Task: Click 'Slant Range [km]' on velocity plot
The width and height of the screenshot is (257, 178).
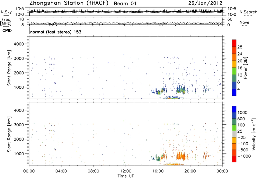Action: [x=9, y=134]
